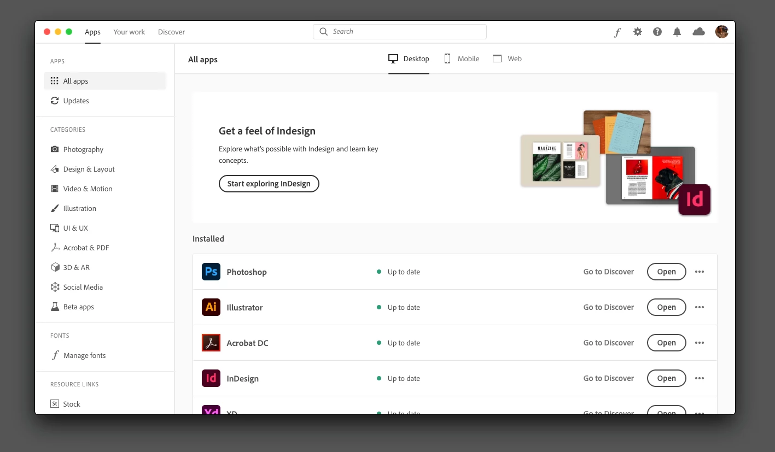
Task: Click Acrobat DC's Up to date status
Action: (x=399, y=343)
